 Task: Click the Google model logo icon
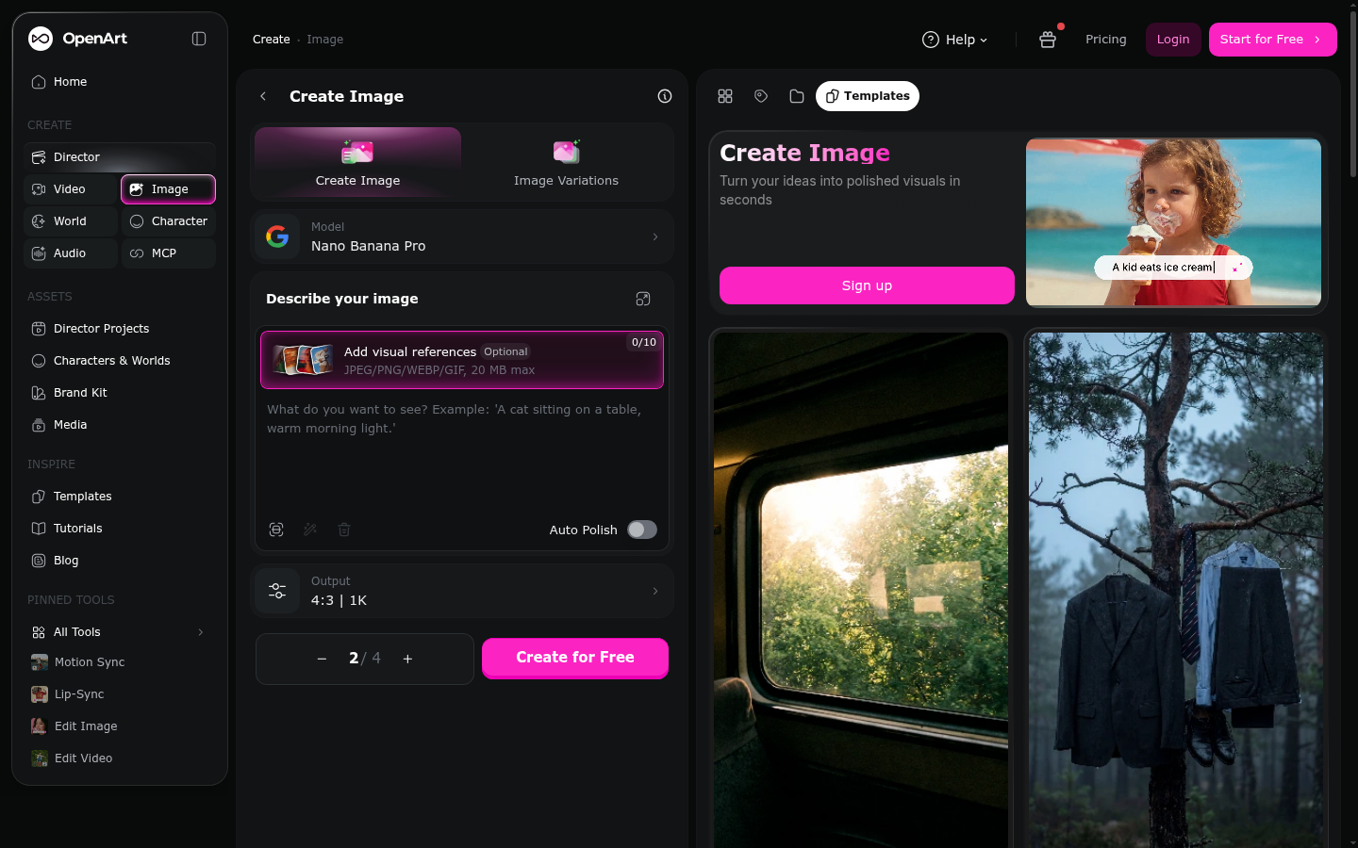pyautogui.click(x=277, y=236)
